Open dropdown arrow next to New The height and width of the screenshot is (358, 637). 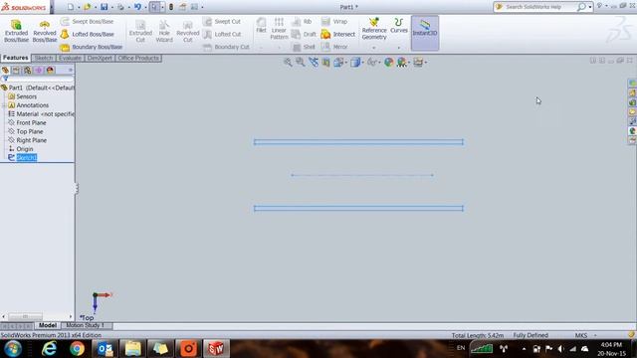pos(79,7)
